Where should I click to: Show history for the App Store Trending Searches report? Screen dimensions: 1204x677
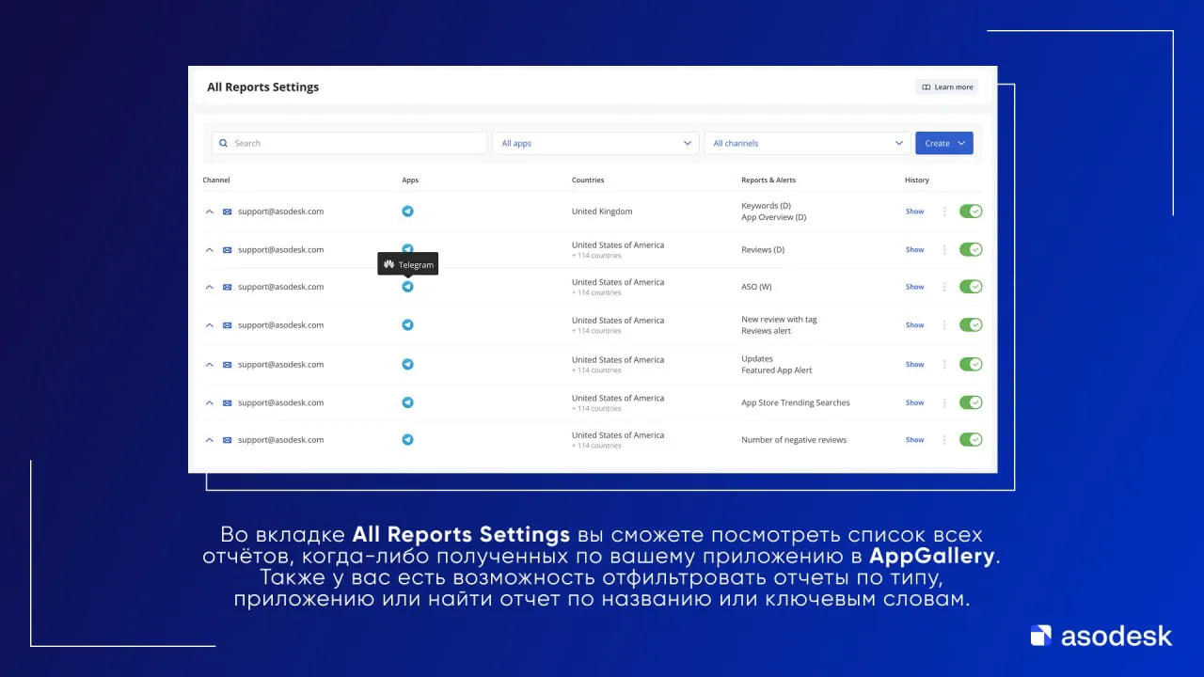pos(913,401)
